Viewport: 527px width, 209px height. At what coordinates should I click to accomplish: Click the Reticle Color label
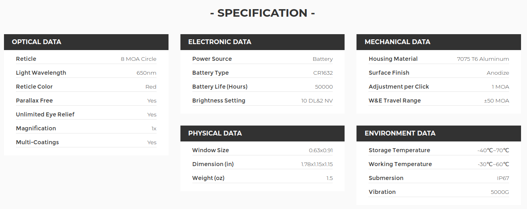pyautogui.click(x=34, y=87)
